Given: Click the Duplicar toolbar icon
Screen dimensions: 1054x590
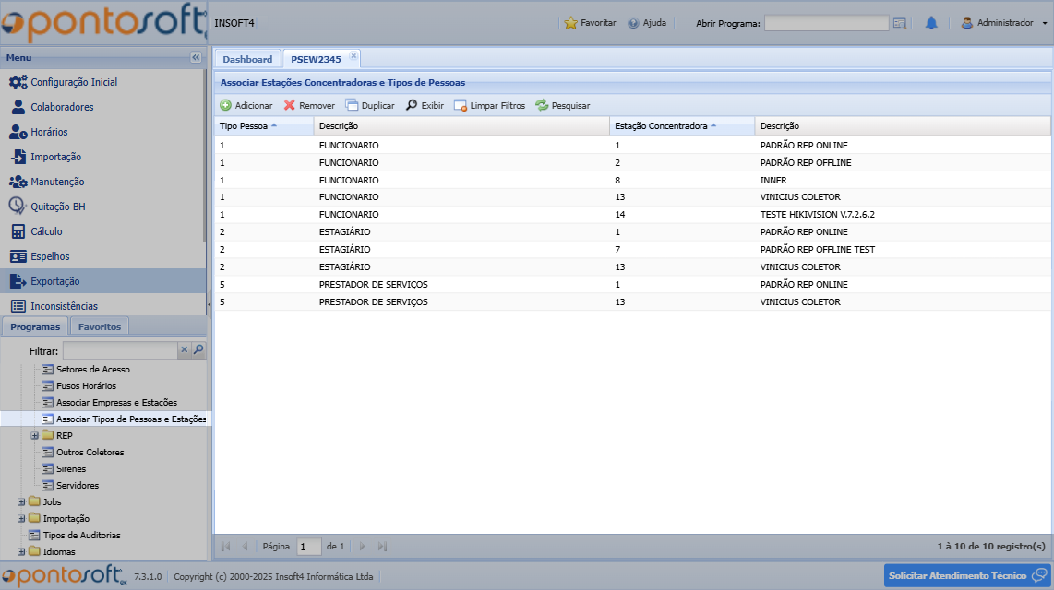Looking at the screenshot, I should [x=352, y=106].
